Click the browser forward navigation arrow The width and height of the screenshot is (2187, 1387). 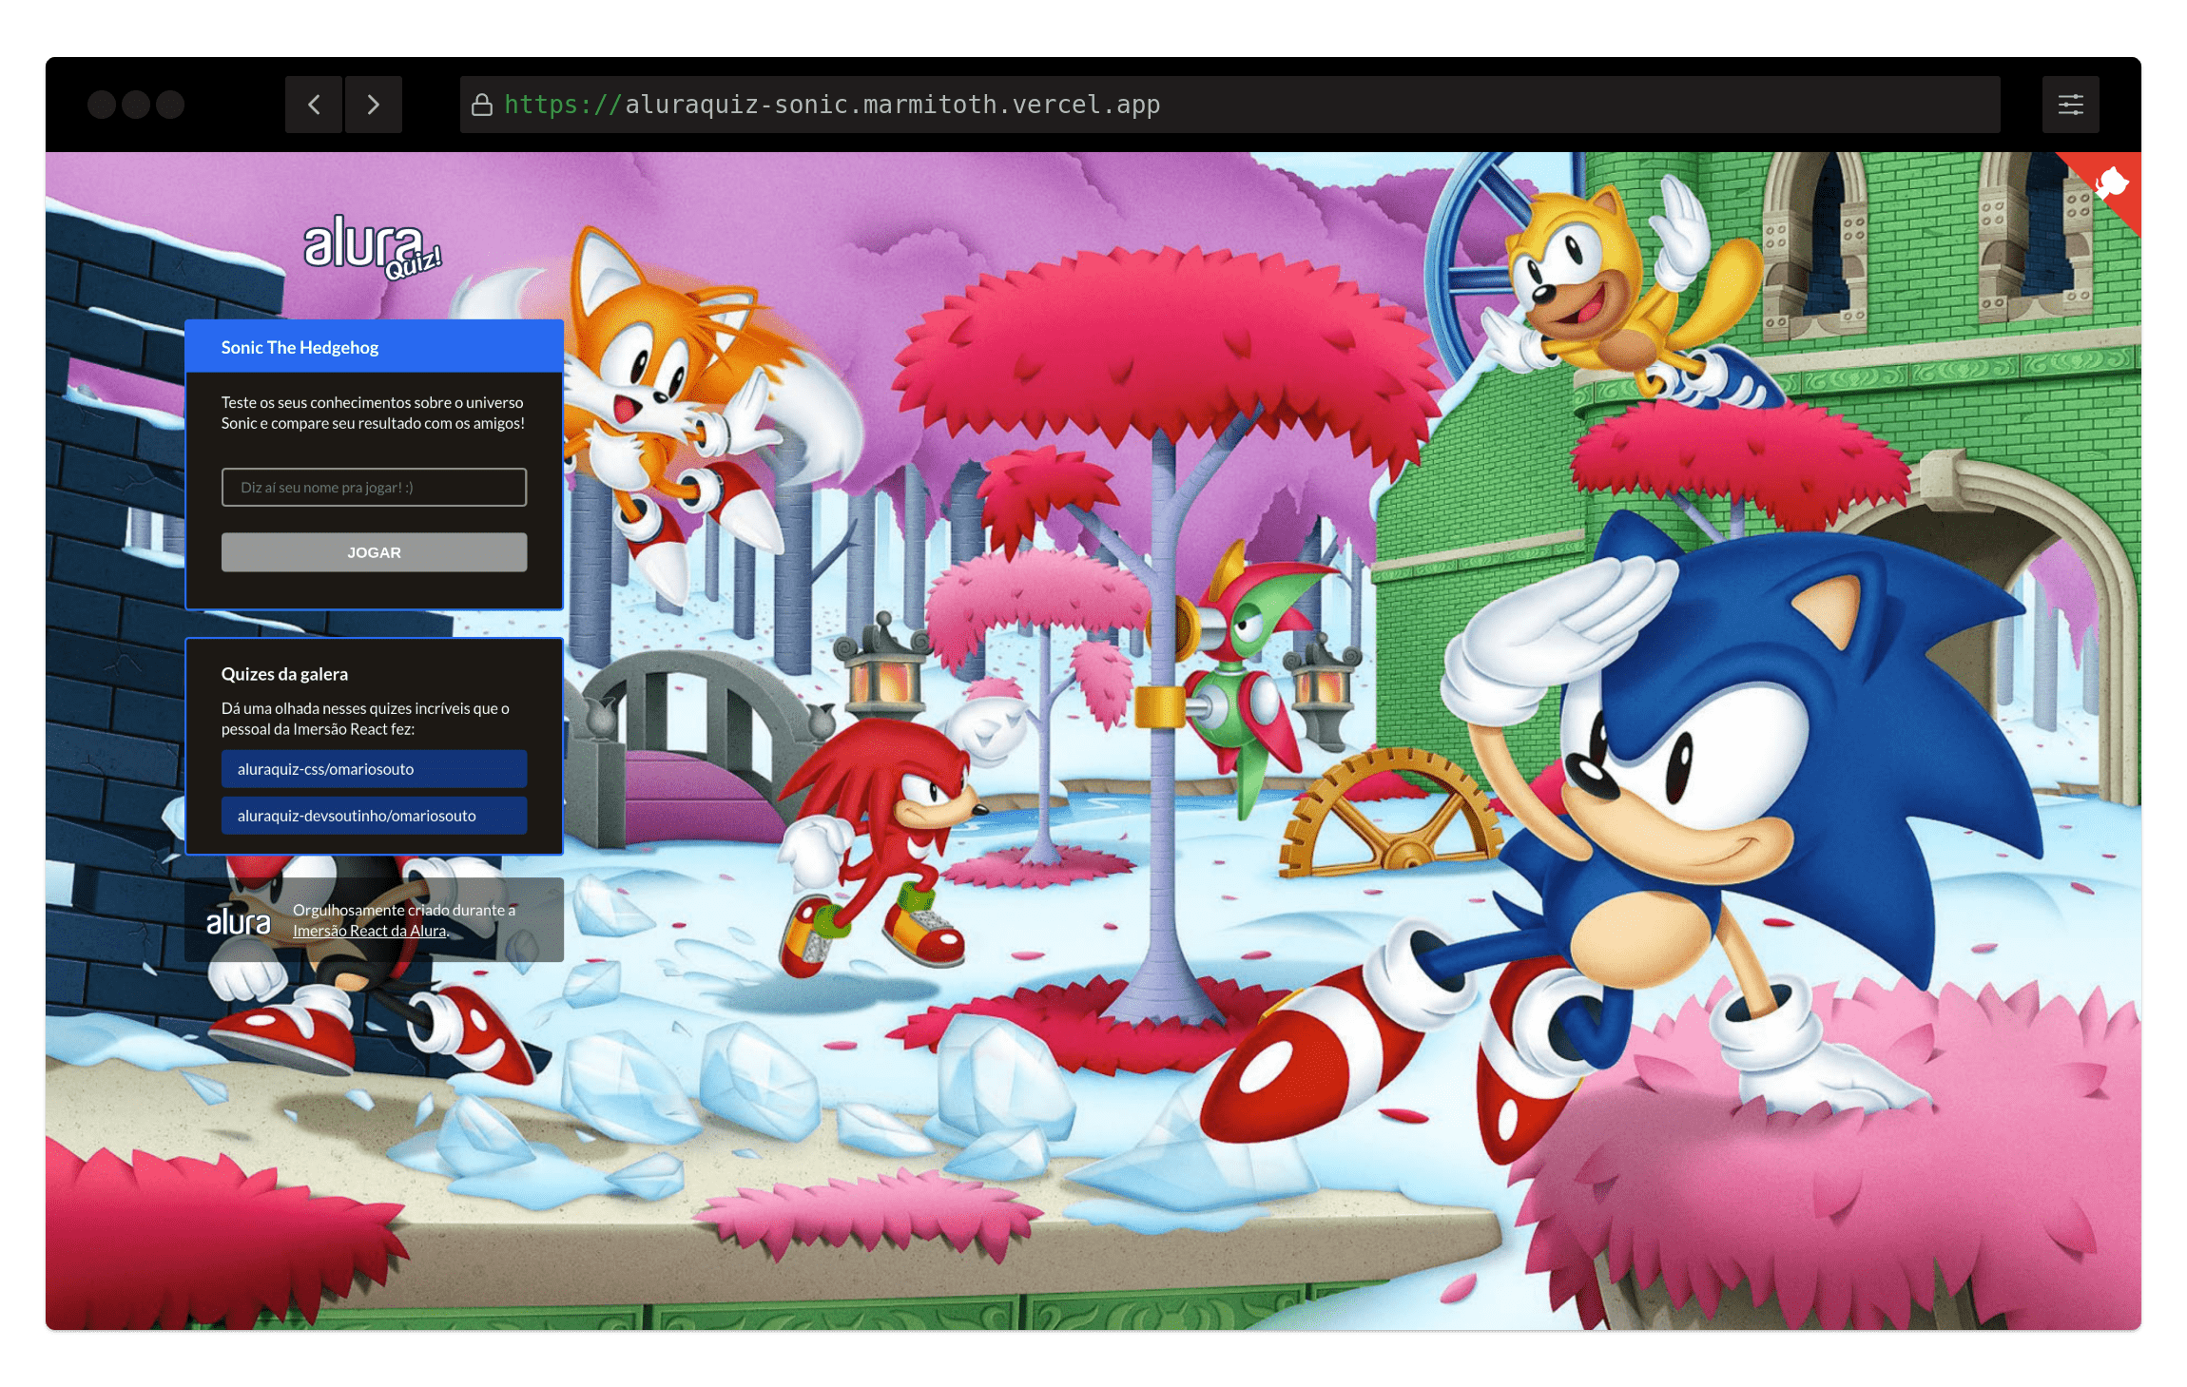374,105
